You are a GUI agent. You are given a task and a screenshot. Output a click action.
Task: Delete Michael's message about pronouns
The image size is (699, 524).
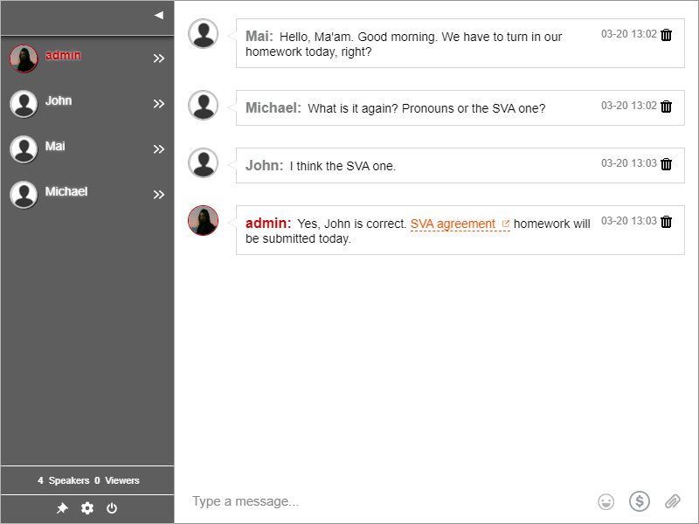(x=667, y=107)
